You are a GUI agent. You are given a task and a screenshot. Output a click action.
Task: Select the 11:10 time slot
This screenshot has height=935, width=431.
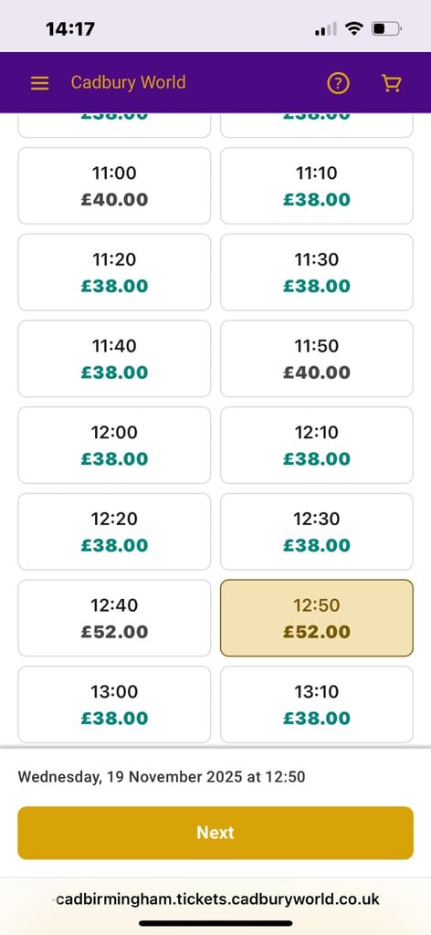[x=317, y=186]
